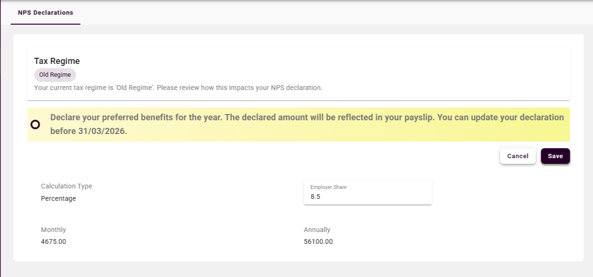This screenshot has height=277, width=593.
Task: Select the Tax Regime heading
Action: [57, 61]
